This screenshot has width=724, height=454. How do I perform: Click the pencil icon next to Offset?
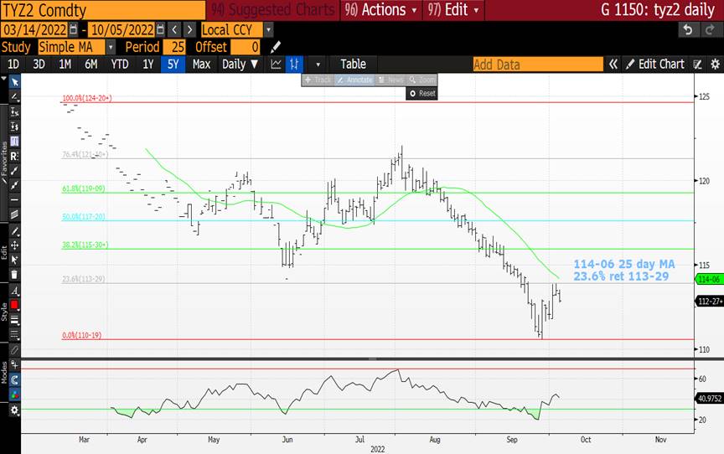[x=275, y=47]
